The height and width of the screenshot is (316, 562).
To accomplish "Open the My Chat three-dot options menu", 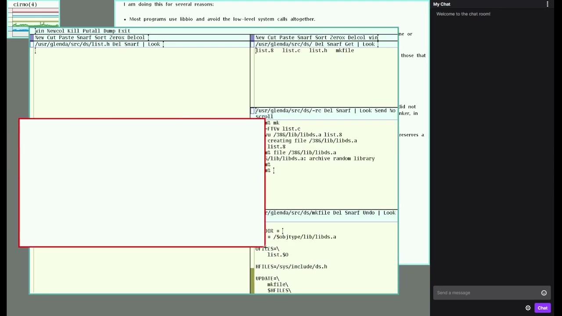I will [547, 4].
